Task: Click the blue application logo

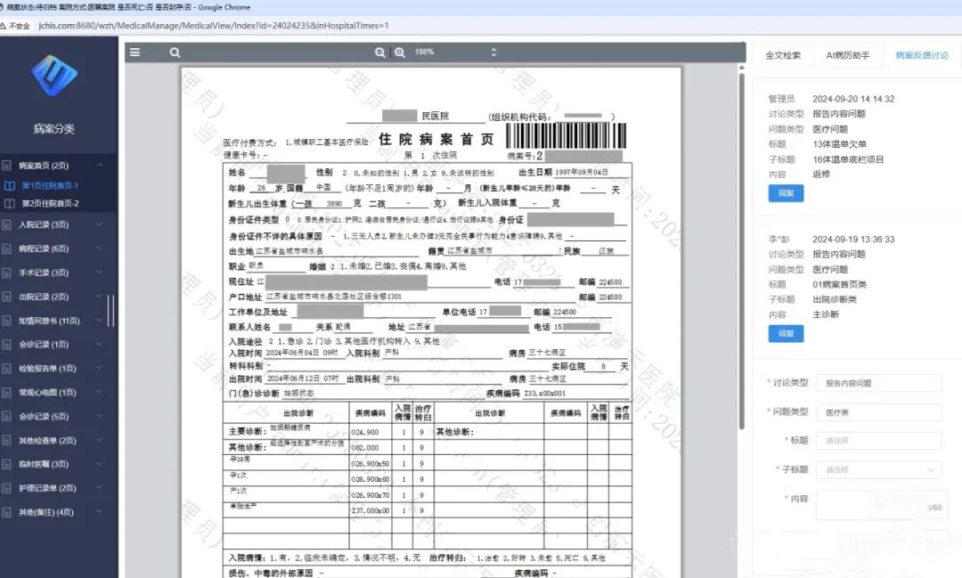Action: pos(54,76)
